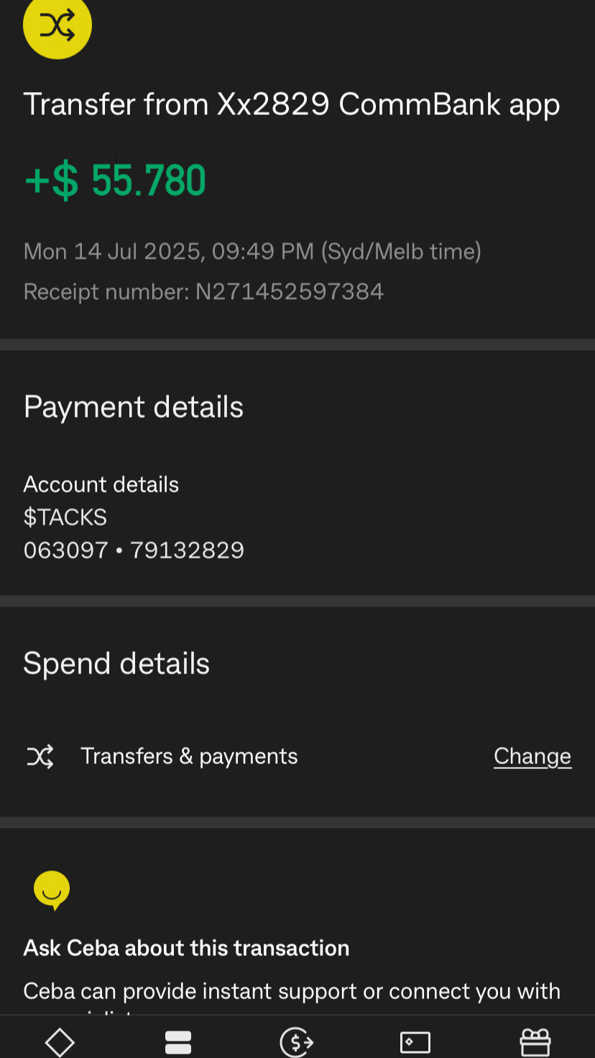Open the gift rewards icon in bottom bar
The image size is (595, 1058).
[x=535, y=1042]
